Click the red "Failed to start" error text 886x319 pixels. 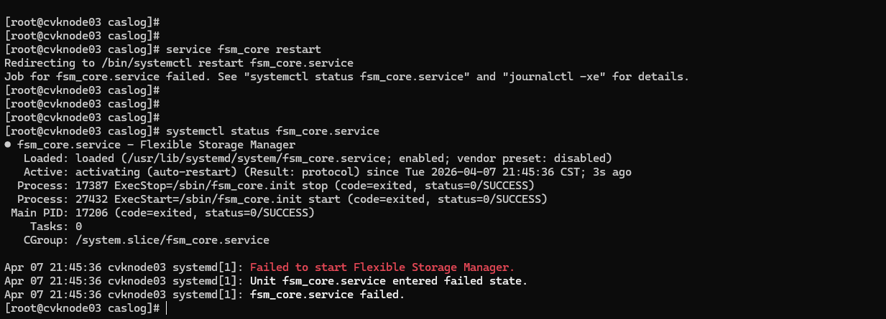coord(382,267)
